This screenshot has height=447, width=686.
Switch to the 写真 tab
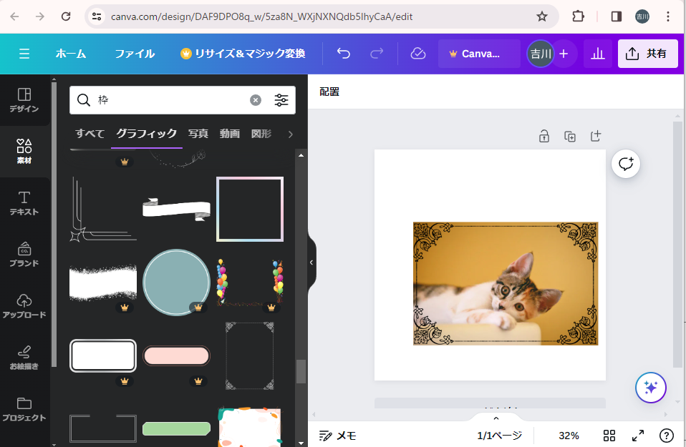pos(198,134)
